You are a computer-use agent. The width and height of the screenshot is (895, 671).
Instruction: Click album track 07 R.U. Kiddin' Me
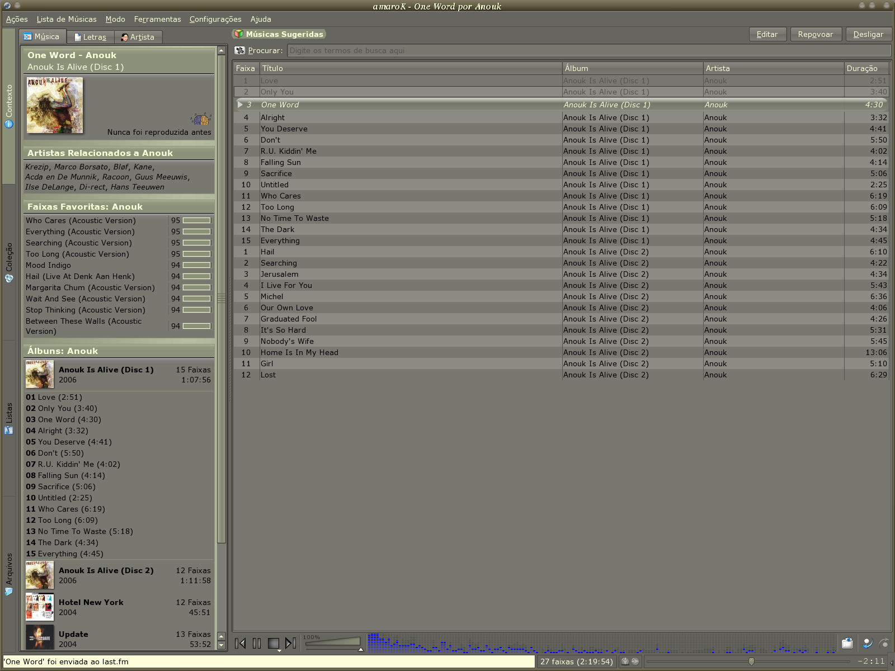pyautogui.click(x=73, y=464)
